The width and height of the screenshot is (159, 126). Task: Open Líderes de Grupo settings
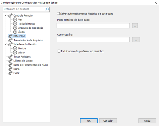click(23, 61)
